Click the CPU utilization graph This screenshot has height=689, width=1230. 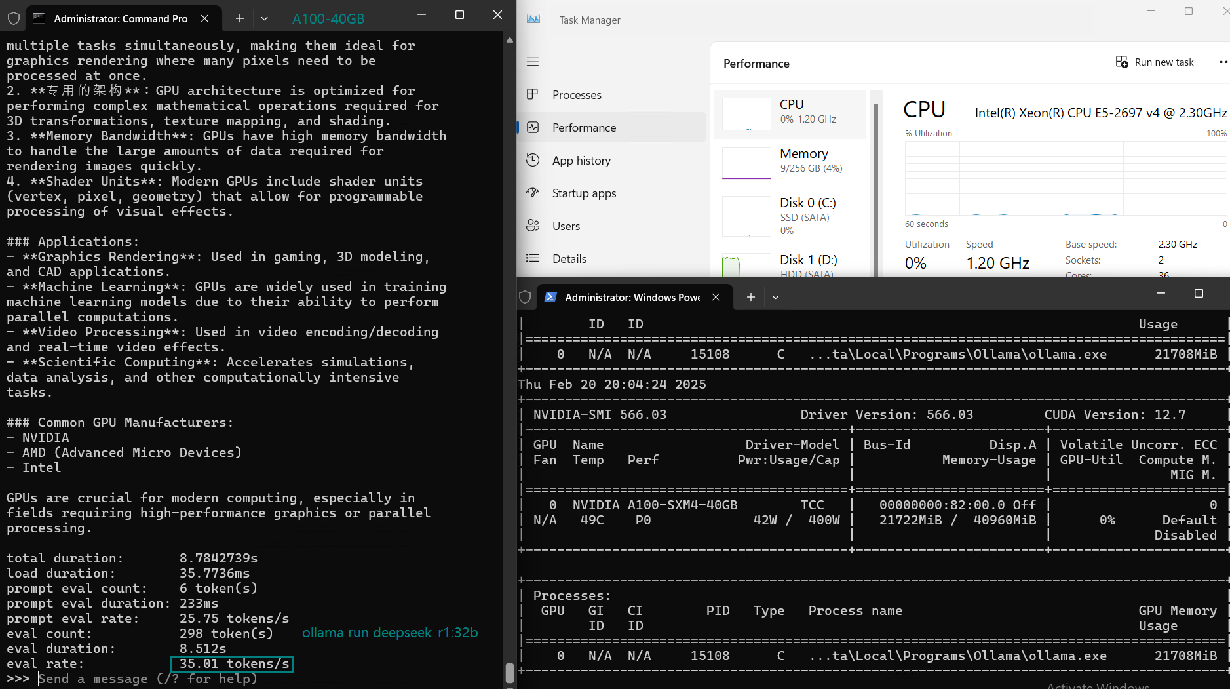(x=1066, y=178)
